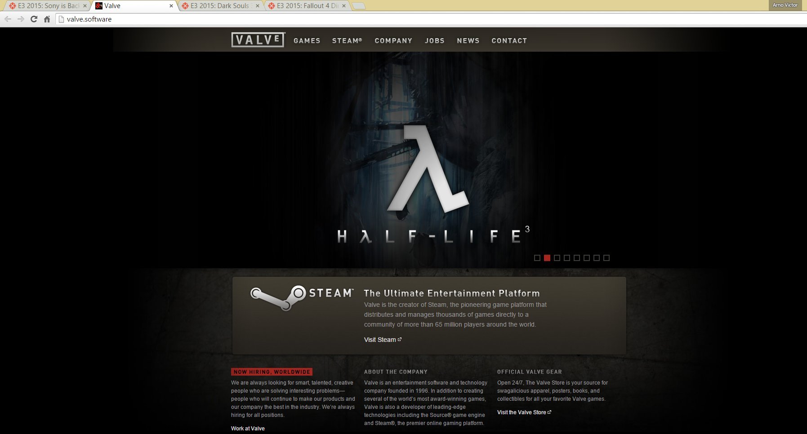
Task: Click the NOW HIRING, WORLDWIDE label
Action: pyautogui.click(x=272, y=372)
